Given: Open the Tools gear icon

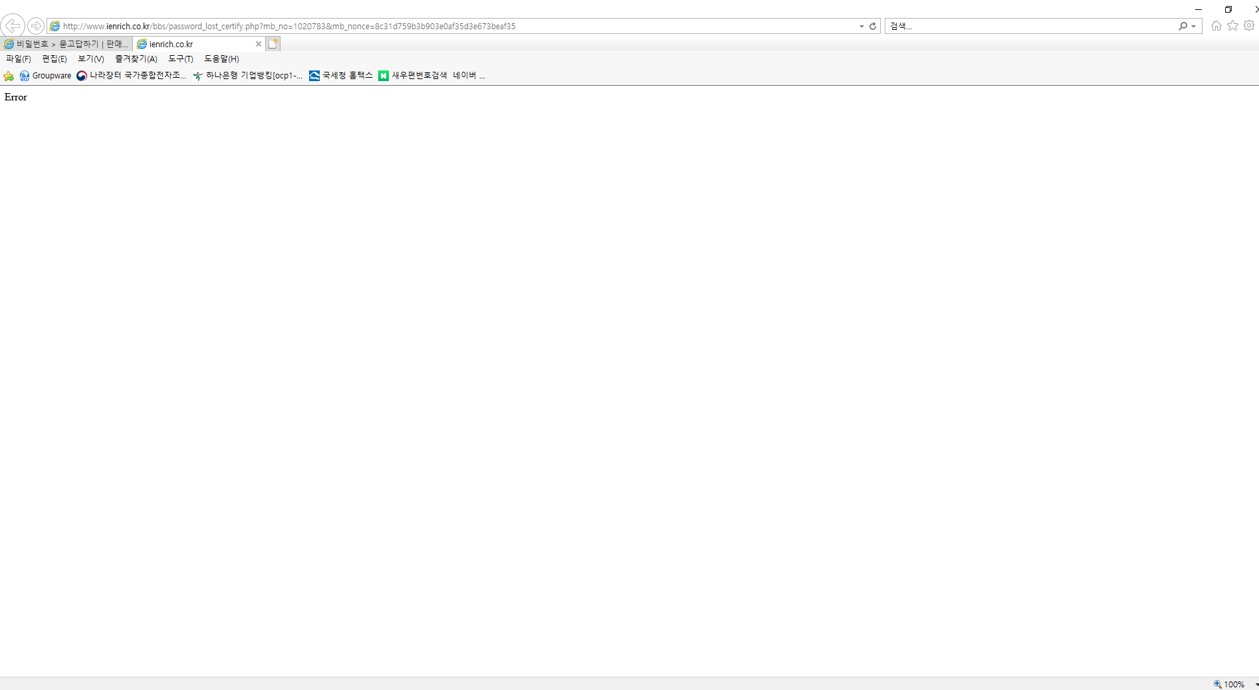Looking at the screenshot, I should 1249,26.
